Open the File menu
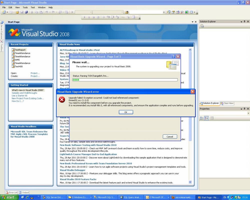250x200 pixels. coord(4,7)
